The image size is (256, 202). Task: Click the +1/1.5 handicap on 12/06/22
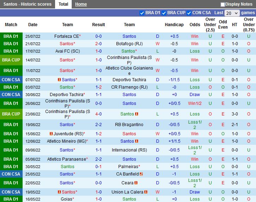pyautogui.click(x=174, y=141)
